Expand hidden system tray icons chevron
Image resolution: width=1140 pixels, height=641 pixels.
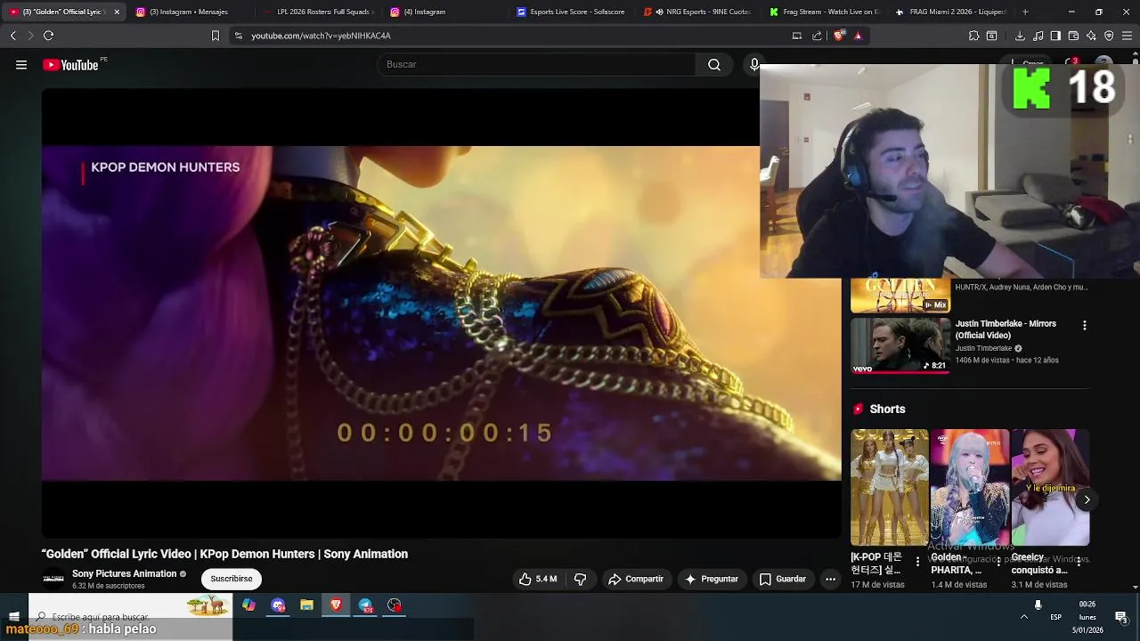coord(1024,617)
